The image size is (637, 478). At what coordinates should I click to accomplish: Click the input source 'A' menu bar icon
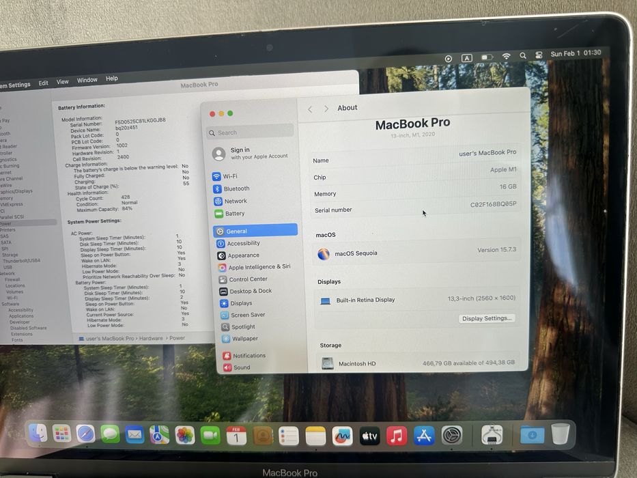(467, 58)
